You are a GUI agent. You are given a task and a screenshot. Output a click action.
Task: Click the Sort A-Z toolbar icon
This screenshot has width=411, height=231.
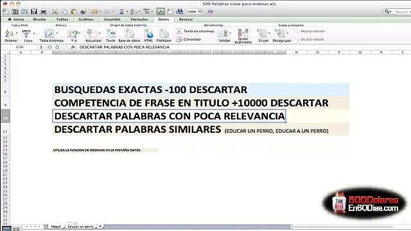pyautogui.click(x=134, y=12)
